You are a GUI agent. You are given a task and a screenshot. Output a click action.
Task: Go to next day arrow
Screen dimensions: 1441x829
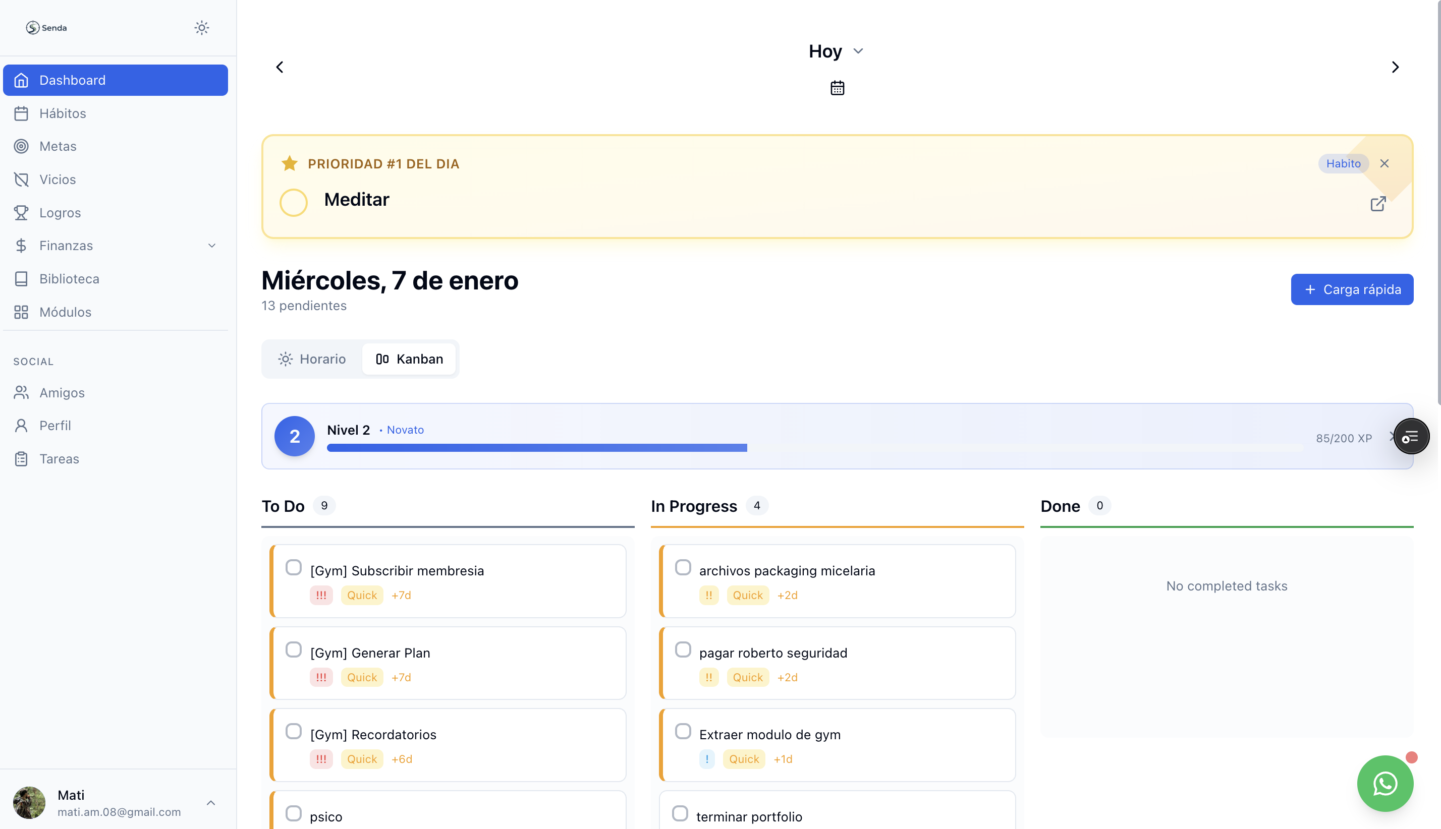[x=1395, y=67]
